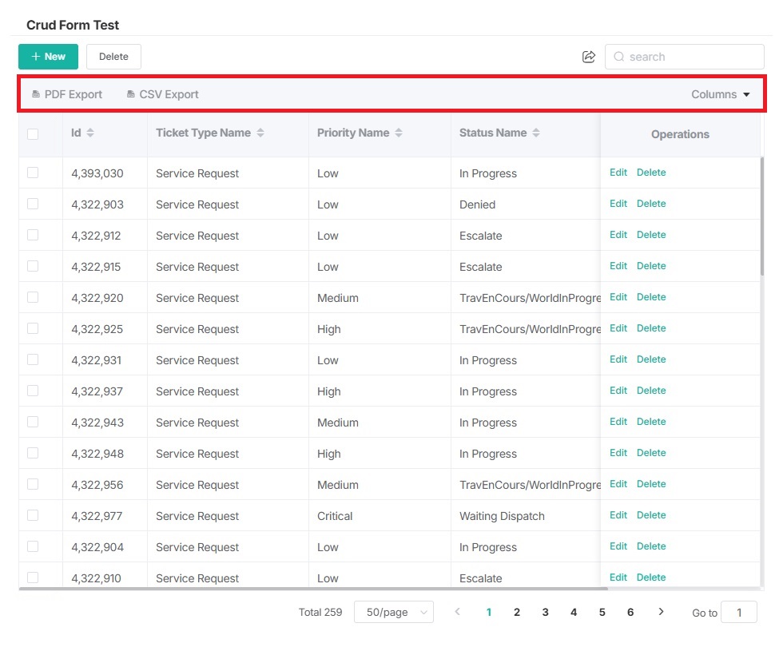Expand the 50/page size selector

pos(393,613)
